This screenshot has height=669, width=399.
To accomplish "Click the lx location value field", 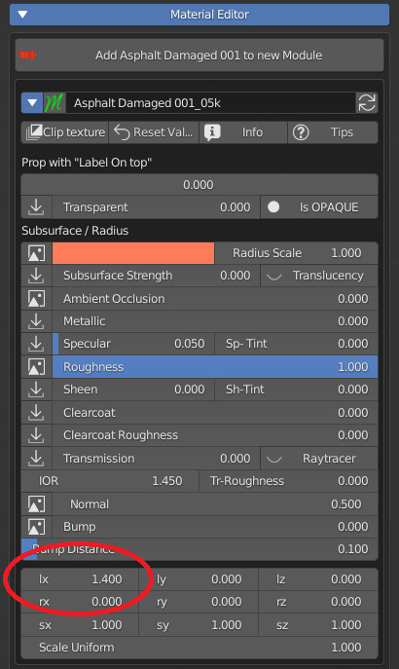I will tap(80, 579).
